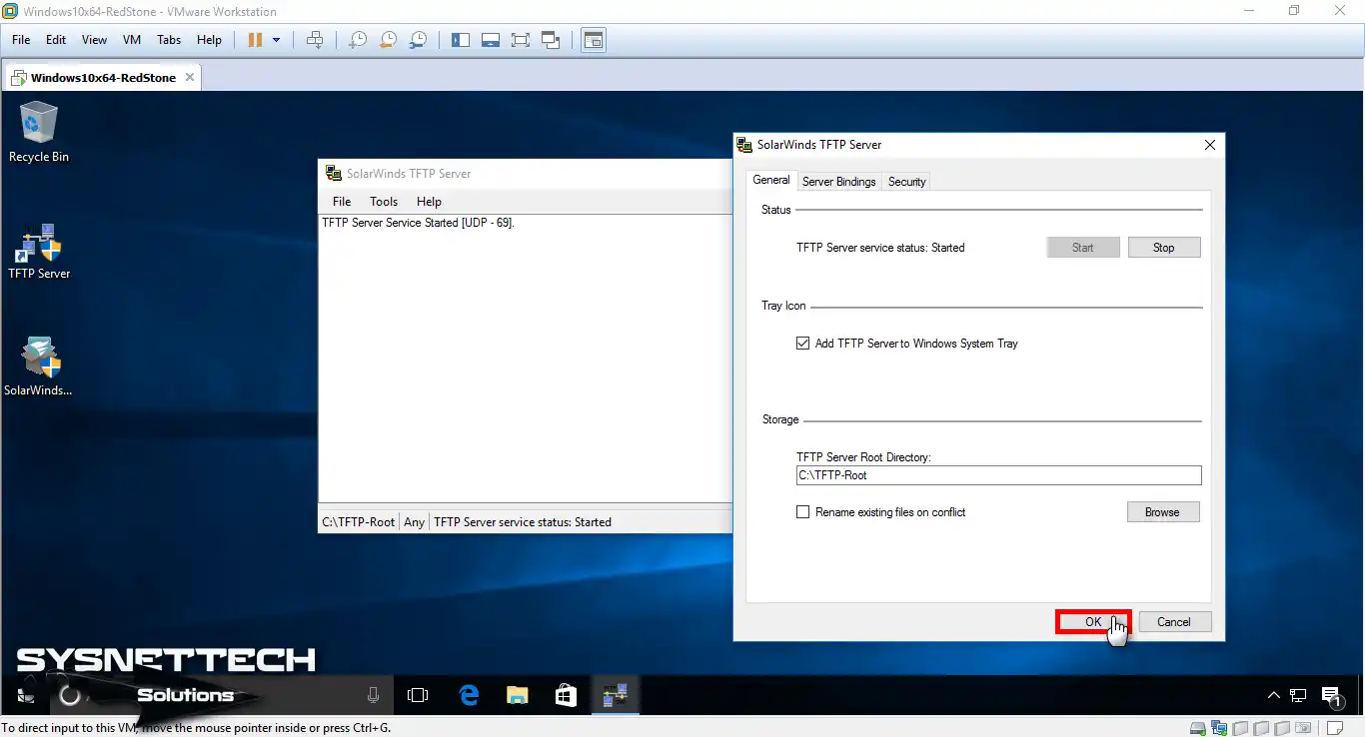This screenshot has width=1365, height=737.
Task: Open Help menu in TFTP Server window
Action: tap(429, 202)
